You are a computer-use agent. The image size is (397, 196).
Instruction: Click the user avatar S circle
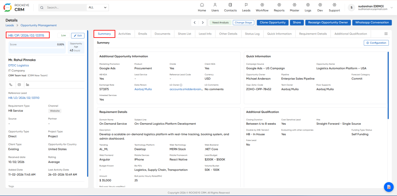(x=351, y=8)
